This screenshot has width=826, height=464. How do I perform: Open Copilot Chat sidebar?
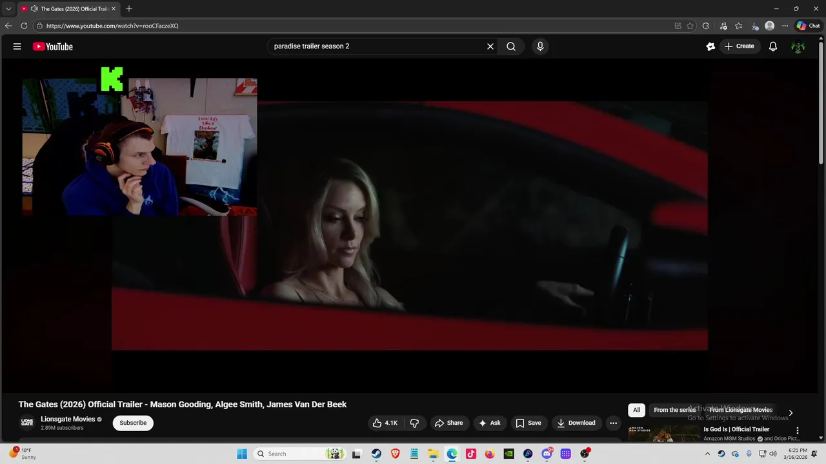coord(808,26)
